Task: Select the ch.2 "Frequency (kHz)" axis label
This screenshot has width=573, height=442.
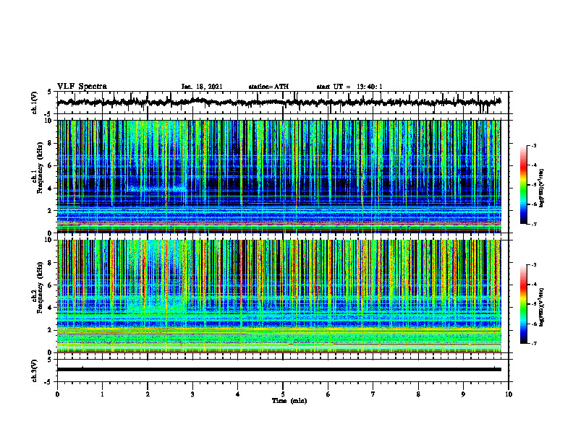Action: click(40, 287)
